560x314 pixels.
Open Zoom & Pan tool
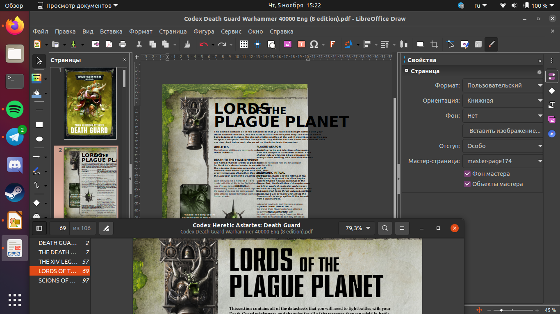click(271, 44)
